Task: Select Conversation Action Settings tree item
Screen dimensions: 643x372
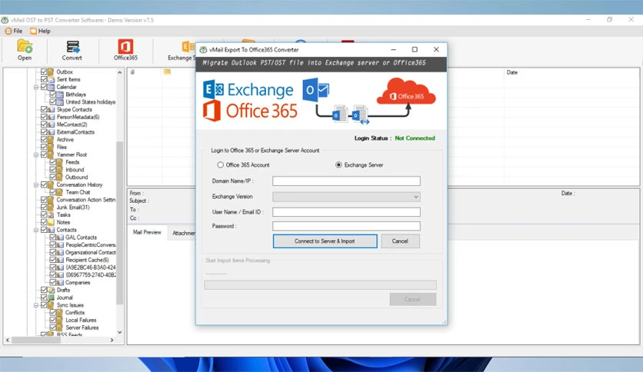Action: pos(85,200)
